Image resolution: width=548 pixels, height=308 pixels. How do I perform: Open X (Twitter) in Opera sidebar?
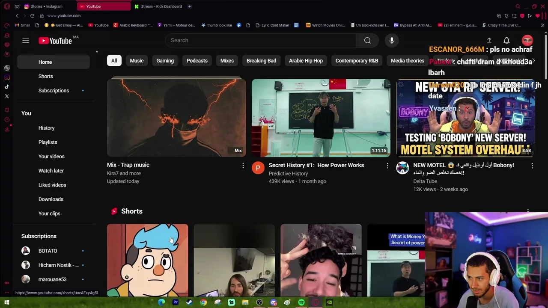point(7,96)
